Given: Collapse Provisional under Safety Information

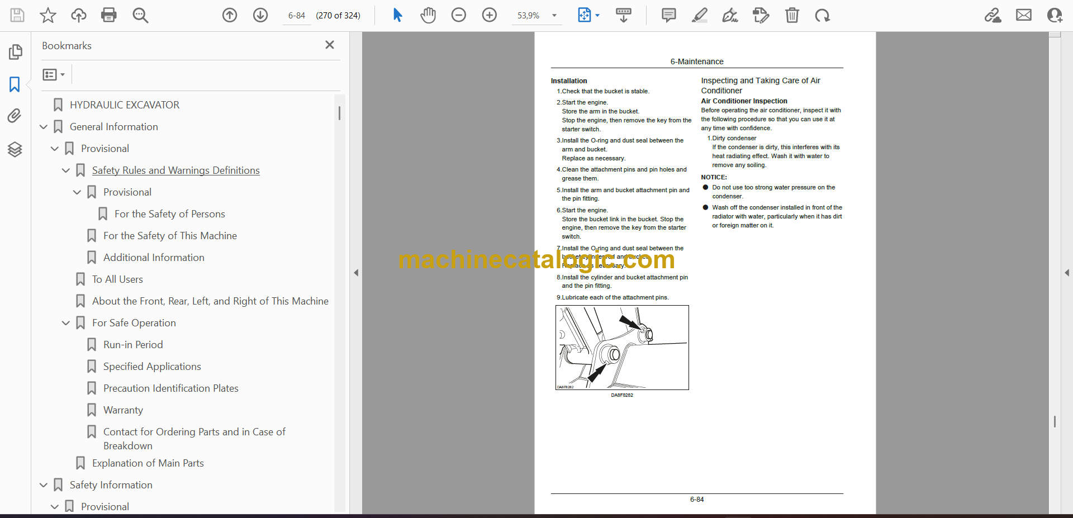Looking at the screenshot, I should pos(55,507).
